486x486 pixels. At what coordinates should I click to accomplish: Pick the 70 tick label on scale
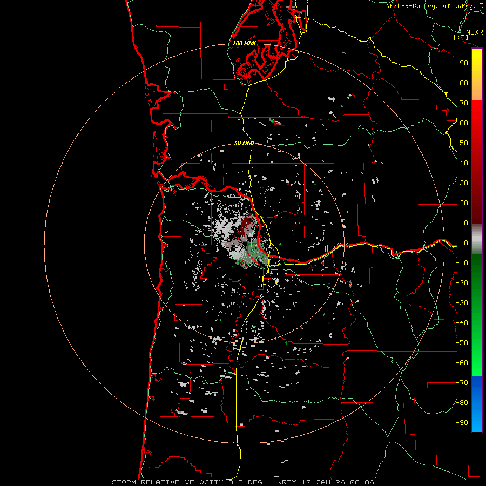[464, 103]
